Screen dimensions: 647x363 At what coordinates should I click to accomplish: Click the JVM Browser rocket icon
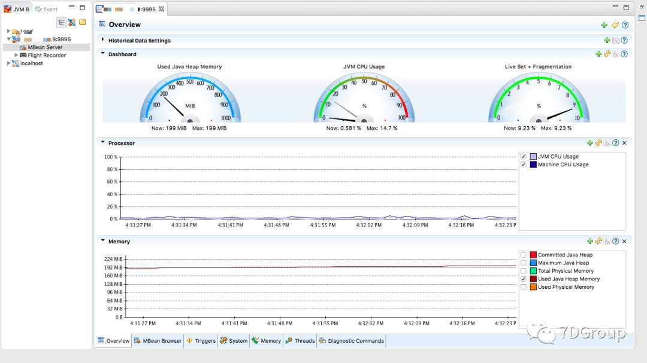click(x=7, y=9)
